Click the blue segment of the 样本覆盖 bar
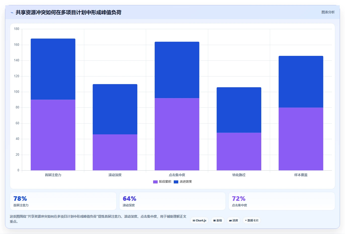 pos(301,82)
